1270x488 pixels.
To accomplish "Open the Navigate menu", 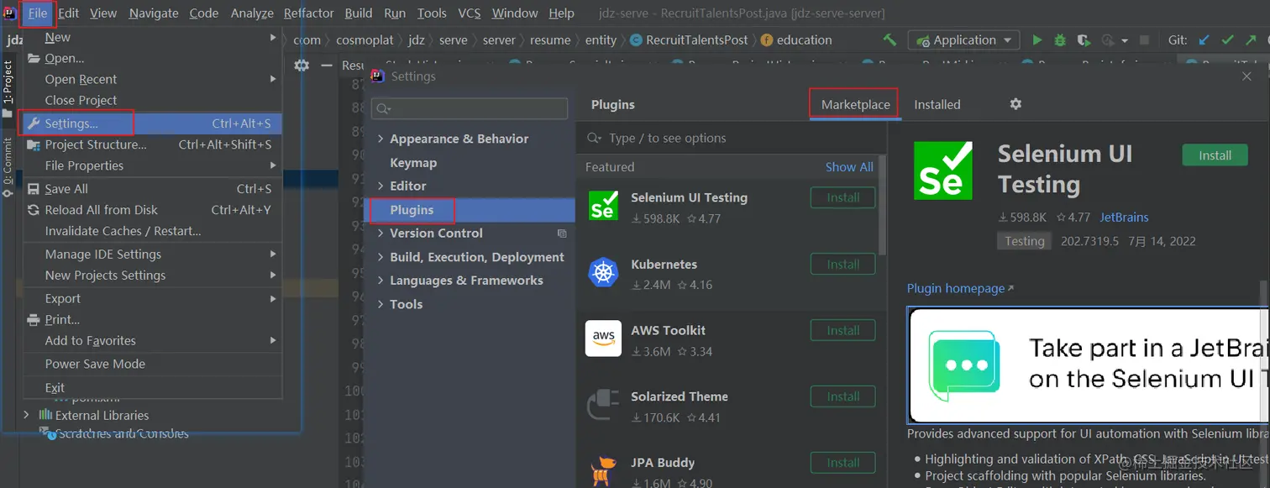I will coord(154,13).
